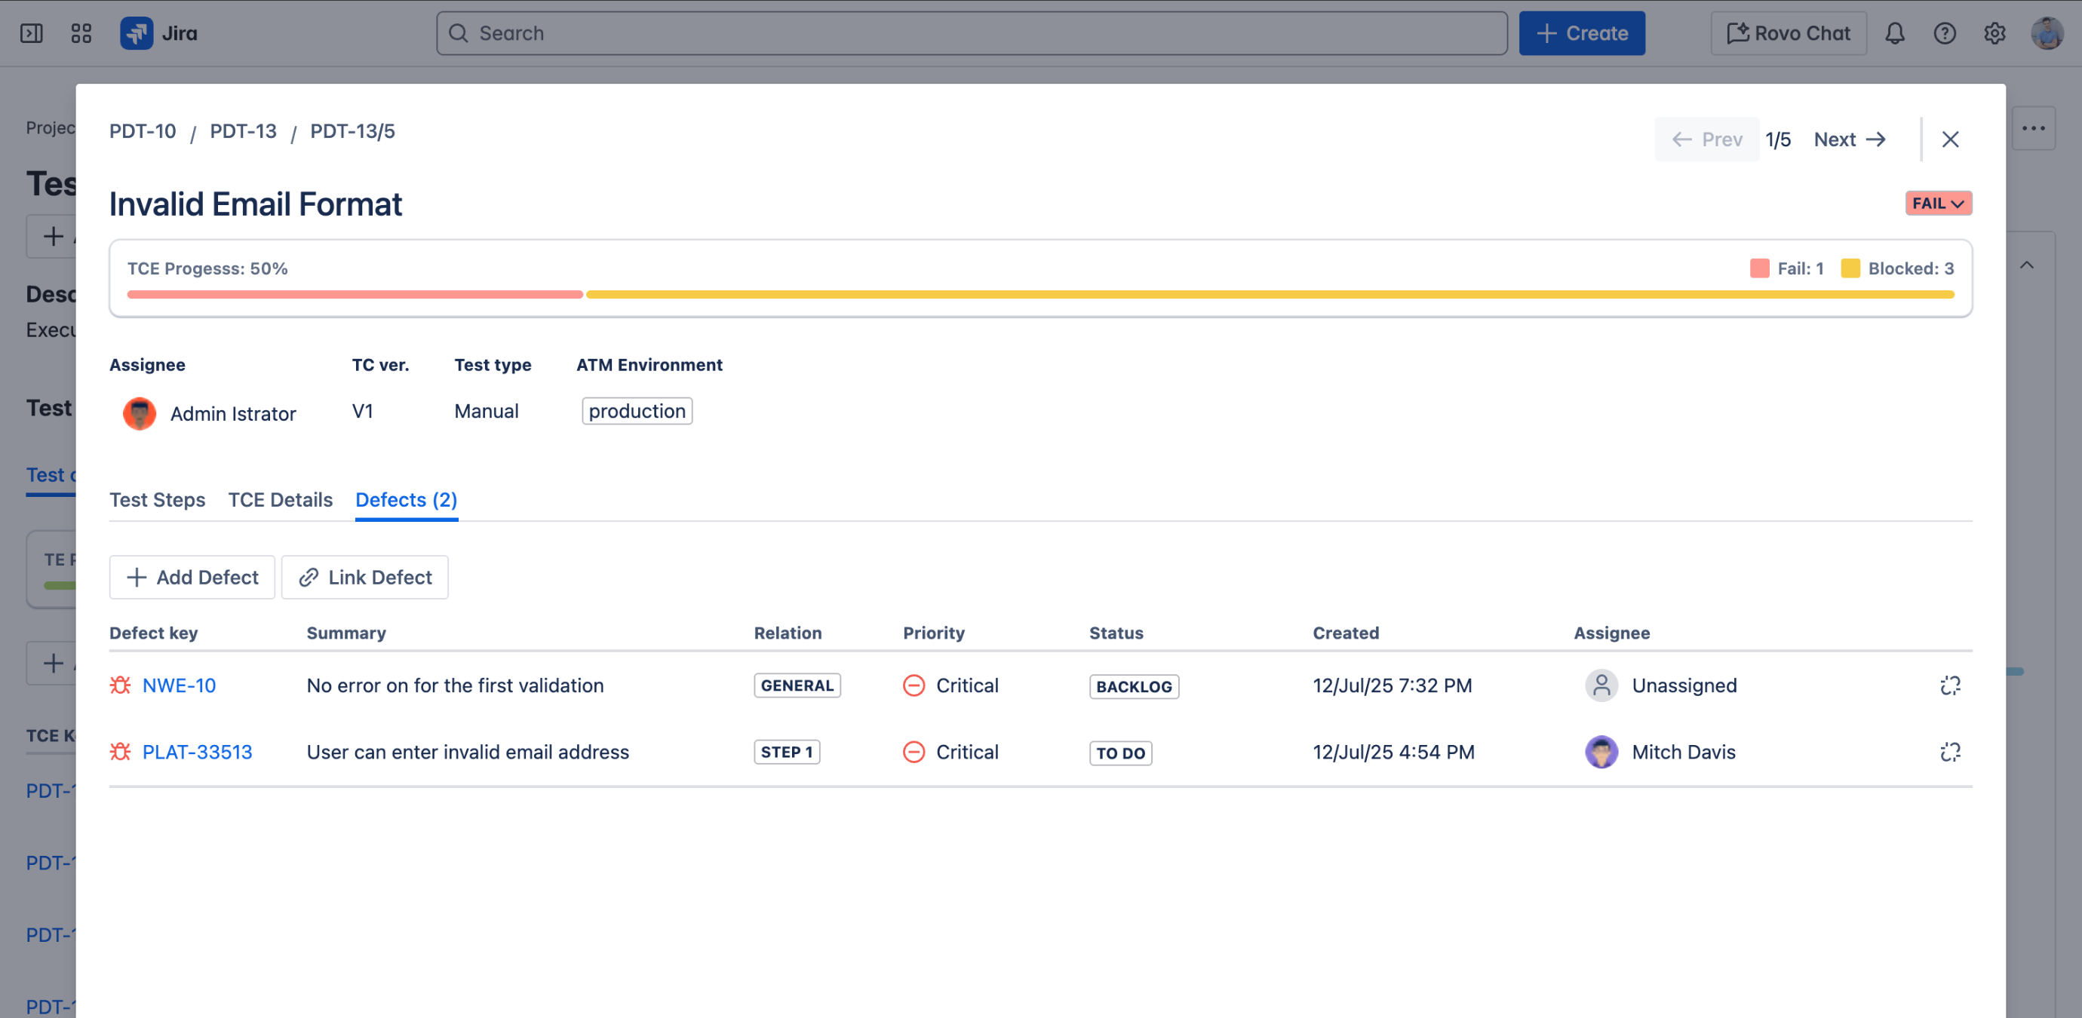Go to the PDT-13 breadcrumb

click(243, 131)
